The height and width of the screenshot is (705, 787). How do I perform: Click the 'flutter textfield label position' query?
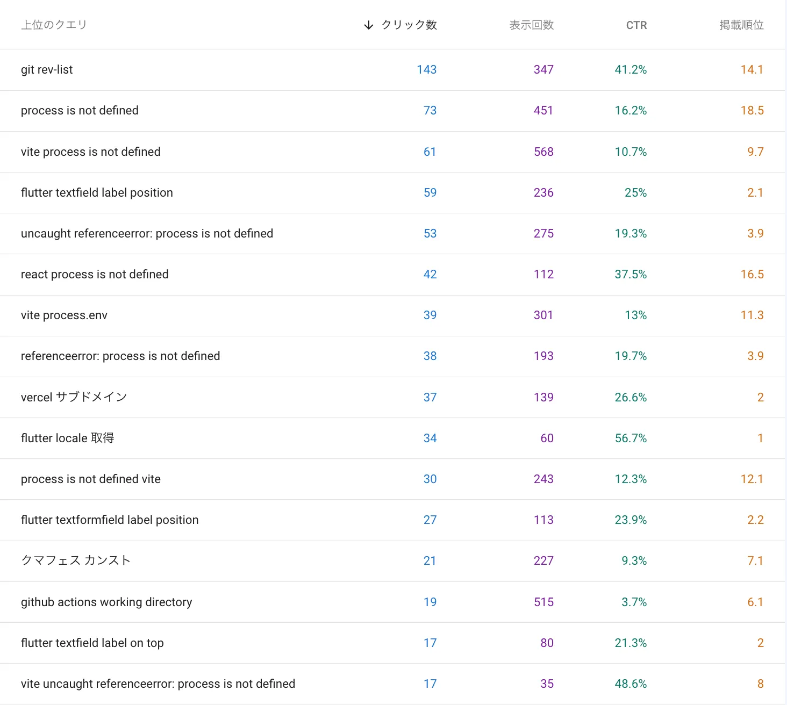coord(97,192)
